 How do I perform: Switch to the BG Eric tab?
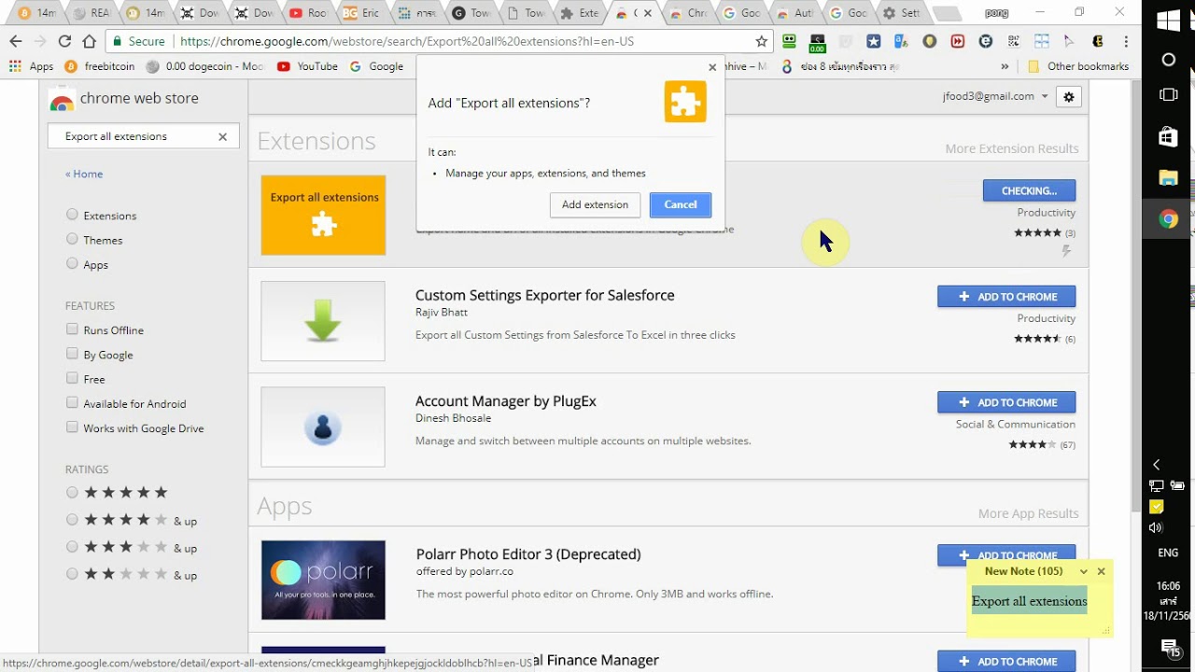tap(363, 13)
